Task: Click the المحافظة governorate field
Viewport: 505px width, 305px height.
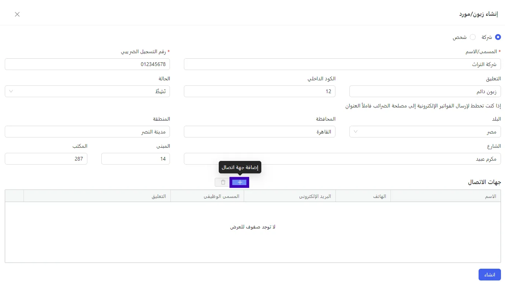Action: tap(259, 132)
